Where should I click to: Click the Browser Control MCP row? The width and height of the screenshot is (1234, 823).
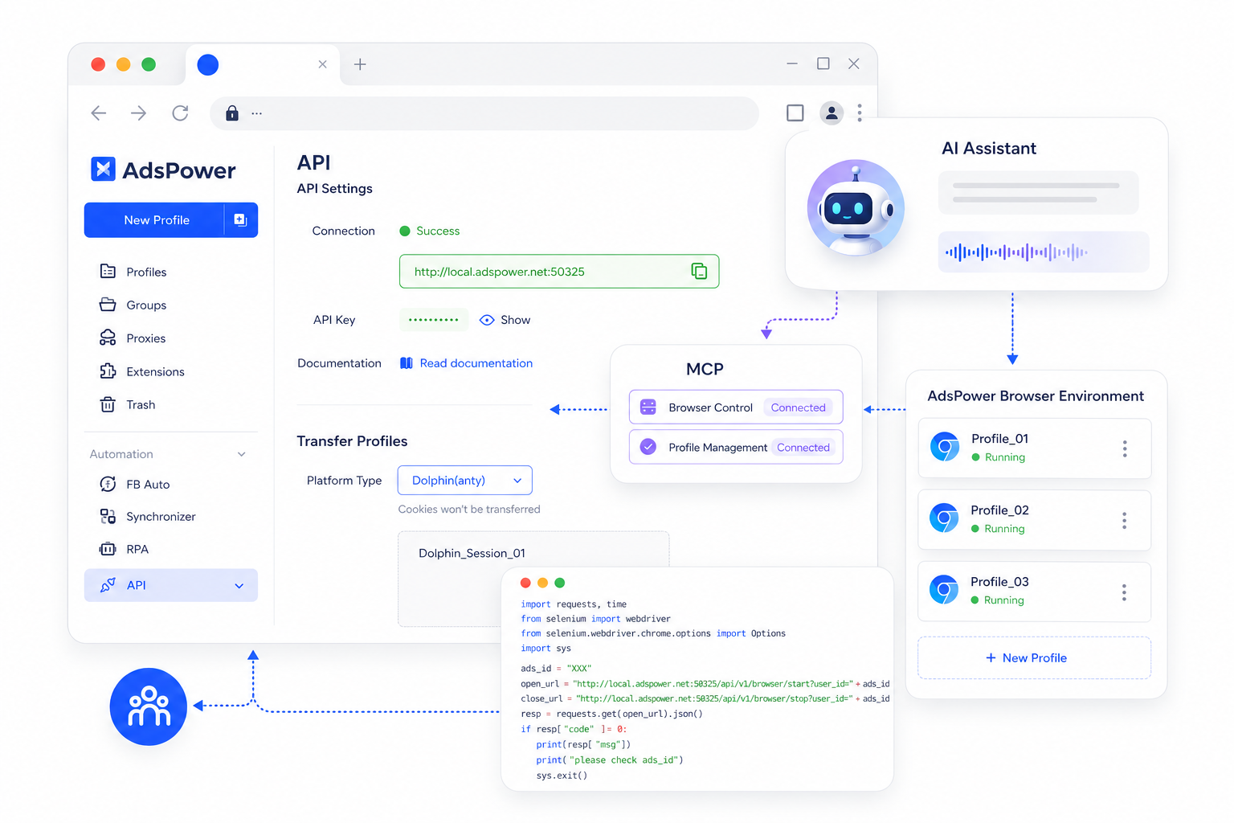click(x=736, y=407)
